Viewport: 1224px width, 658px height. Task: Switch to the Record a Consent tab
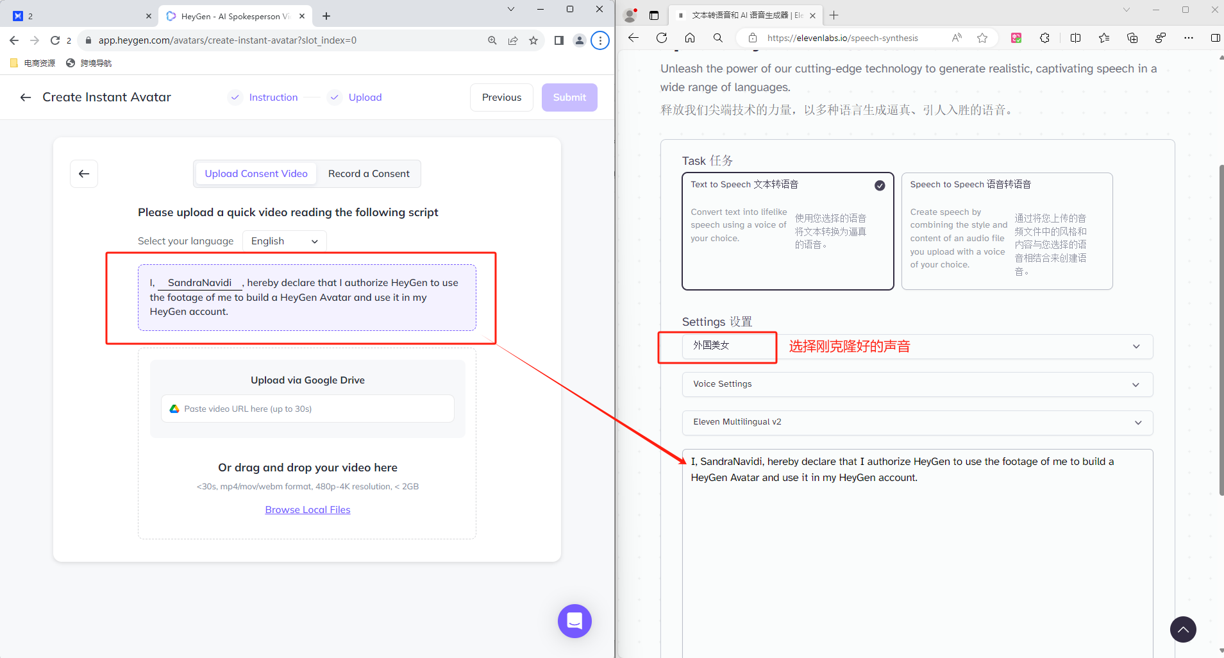pyautogui.click(x=369, y=174)
